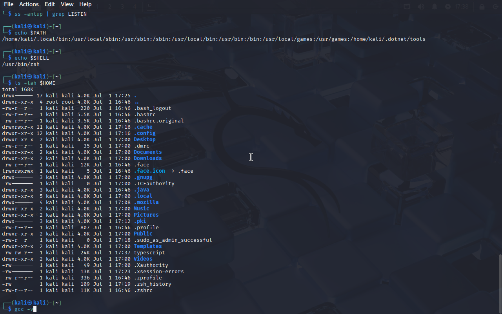Click the .pki directory name
Viewport: 502px width, 314px height.
tap(140, 221)
